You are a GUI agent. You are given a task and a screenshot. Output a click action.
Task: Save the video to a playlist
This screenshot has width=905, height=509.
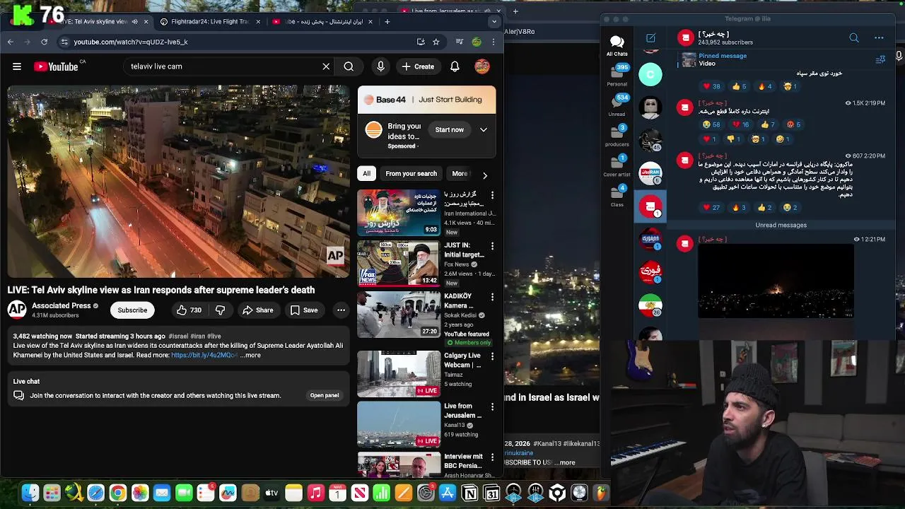pos(303,310)
